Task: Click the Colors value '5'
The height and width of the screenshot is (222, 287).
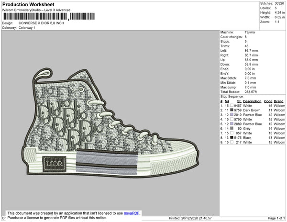Action: point(276,8)
